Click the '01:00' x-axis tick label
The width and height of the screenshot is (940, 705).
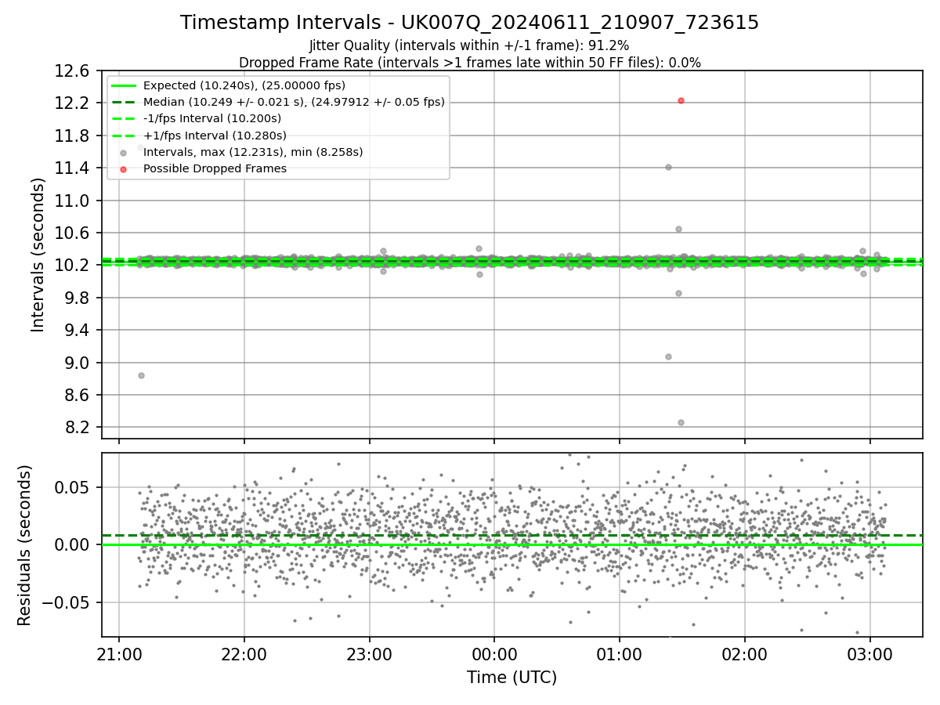point(620,653)
